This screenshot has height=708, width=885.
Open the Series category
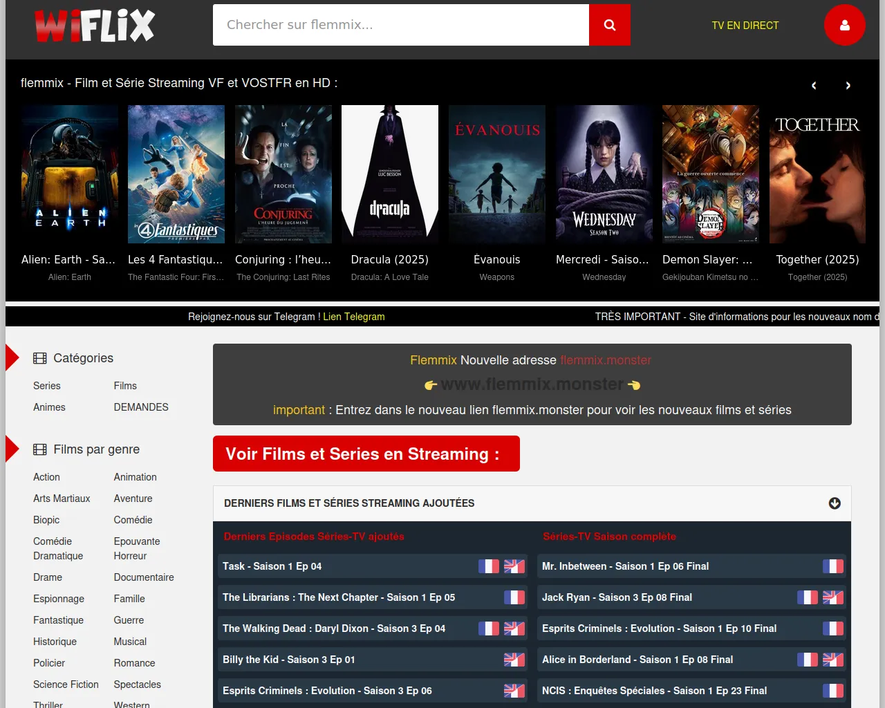[x=47, y=386]
